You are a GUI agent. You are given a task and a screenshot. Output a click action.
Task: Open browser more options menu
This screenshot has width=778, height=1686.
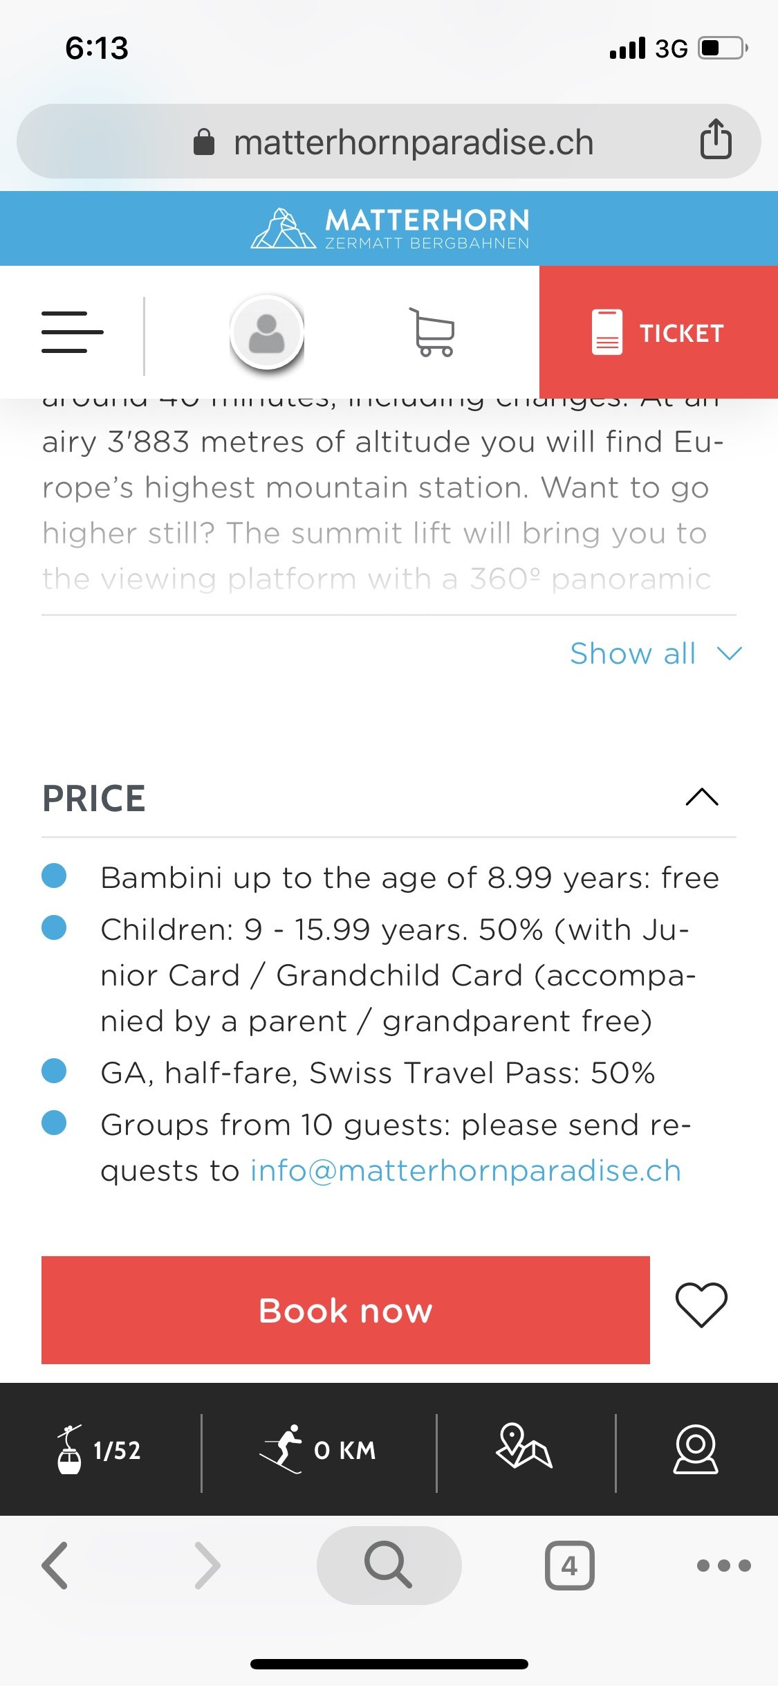coord(723,1566)
